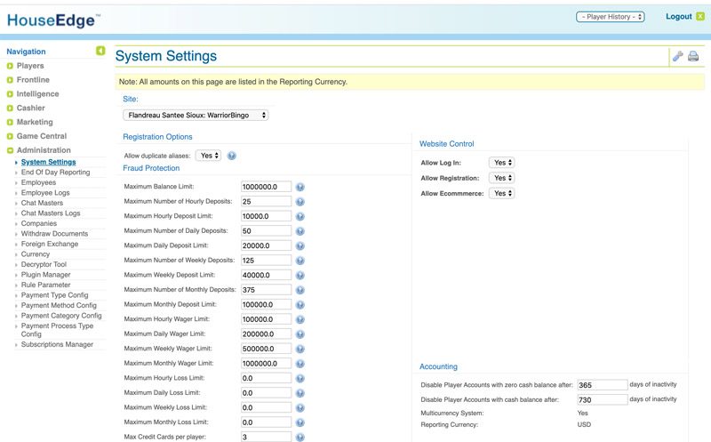Open Companies link
Viewport: 711px width, 442px height.
[38, 224]
